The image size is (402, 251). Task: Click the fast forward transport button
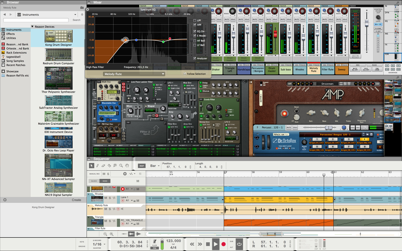[x=200, y=244]
